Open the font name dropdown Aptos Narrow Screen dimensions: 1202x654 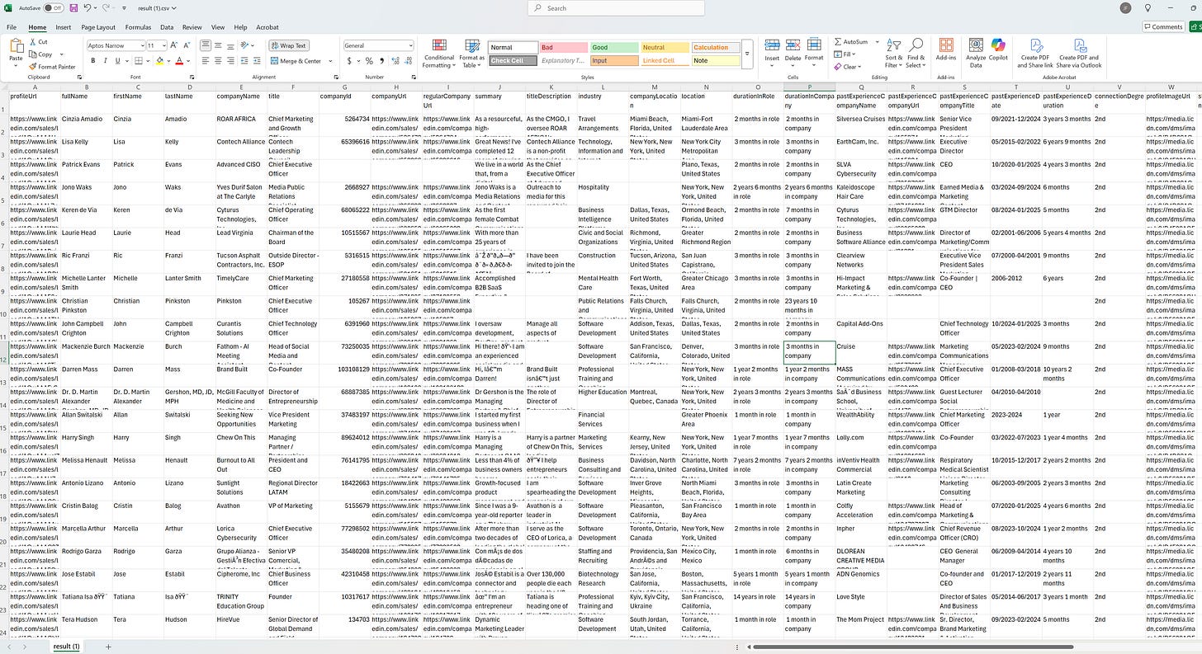pos(142,45)
